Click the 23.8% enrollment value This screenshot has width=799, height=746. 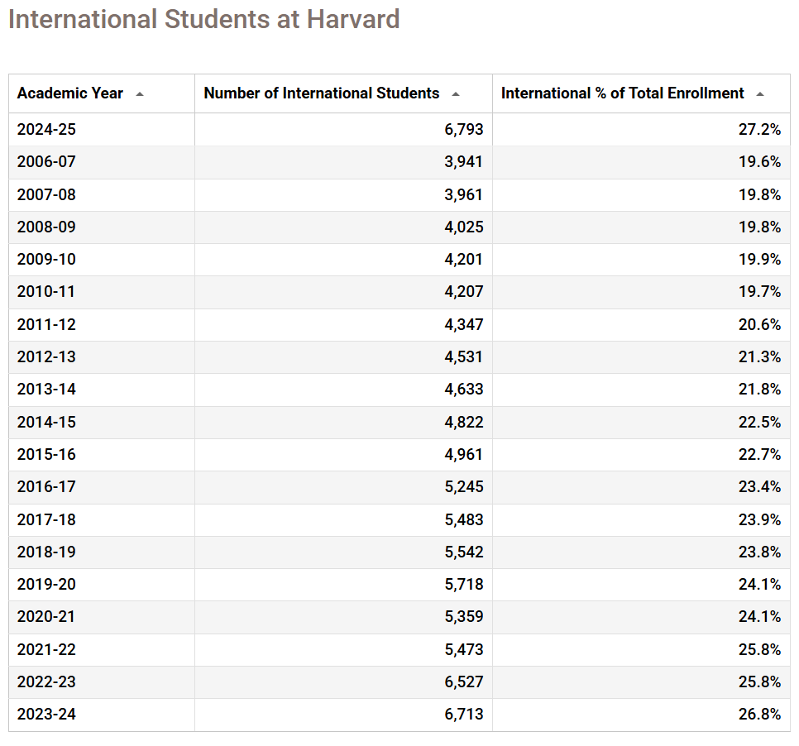760,552
